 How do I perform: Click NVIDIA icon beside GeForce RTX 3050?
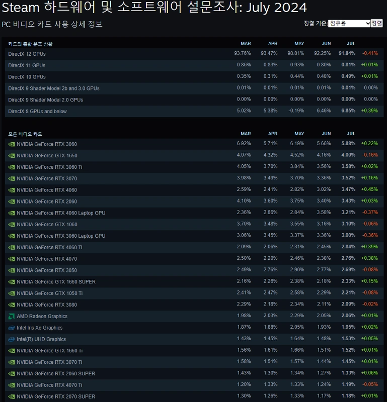11,270
